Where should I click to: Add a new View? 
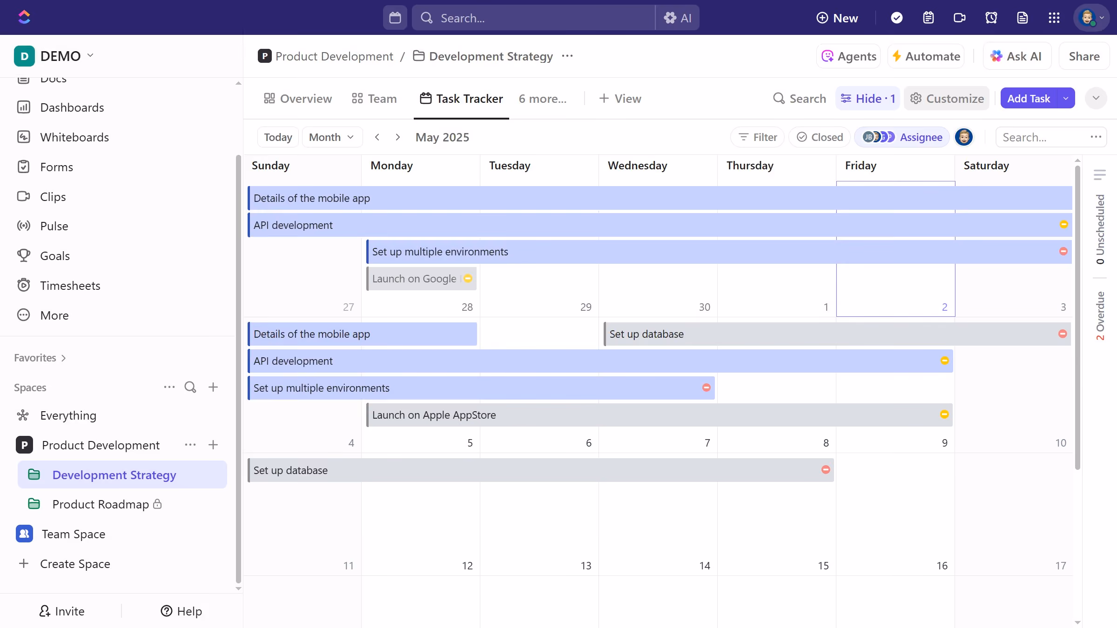point(620,99)
